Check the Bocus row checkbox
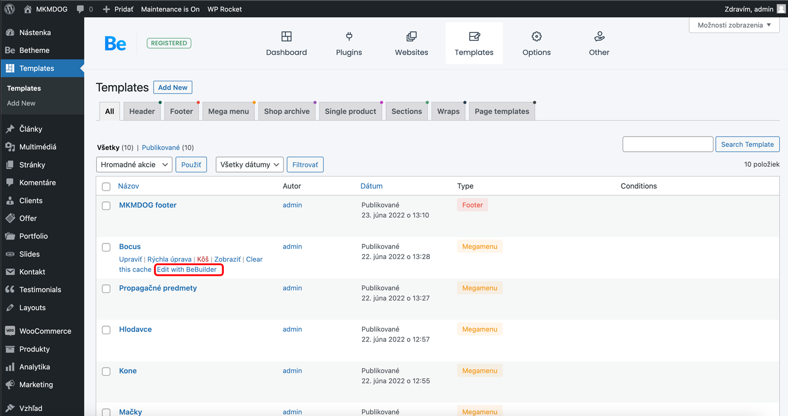The image size is (788, 416). pyautogui.click(x=106, y=247)
